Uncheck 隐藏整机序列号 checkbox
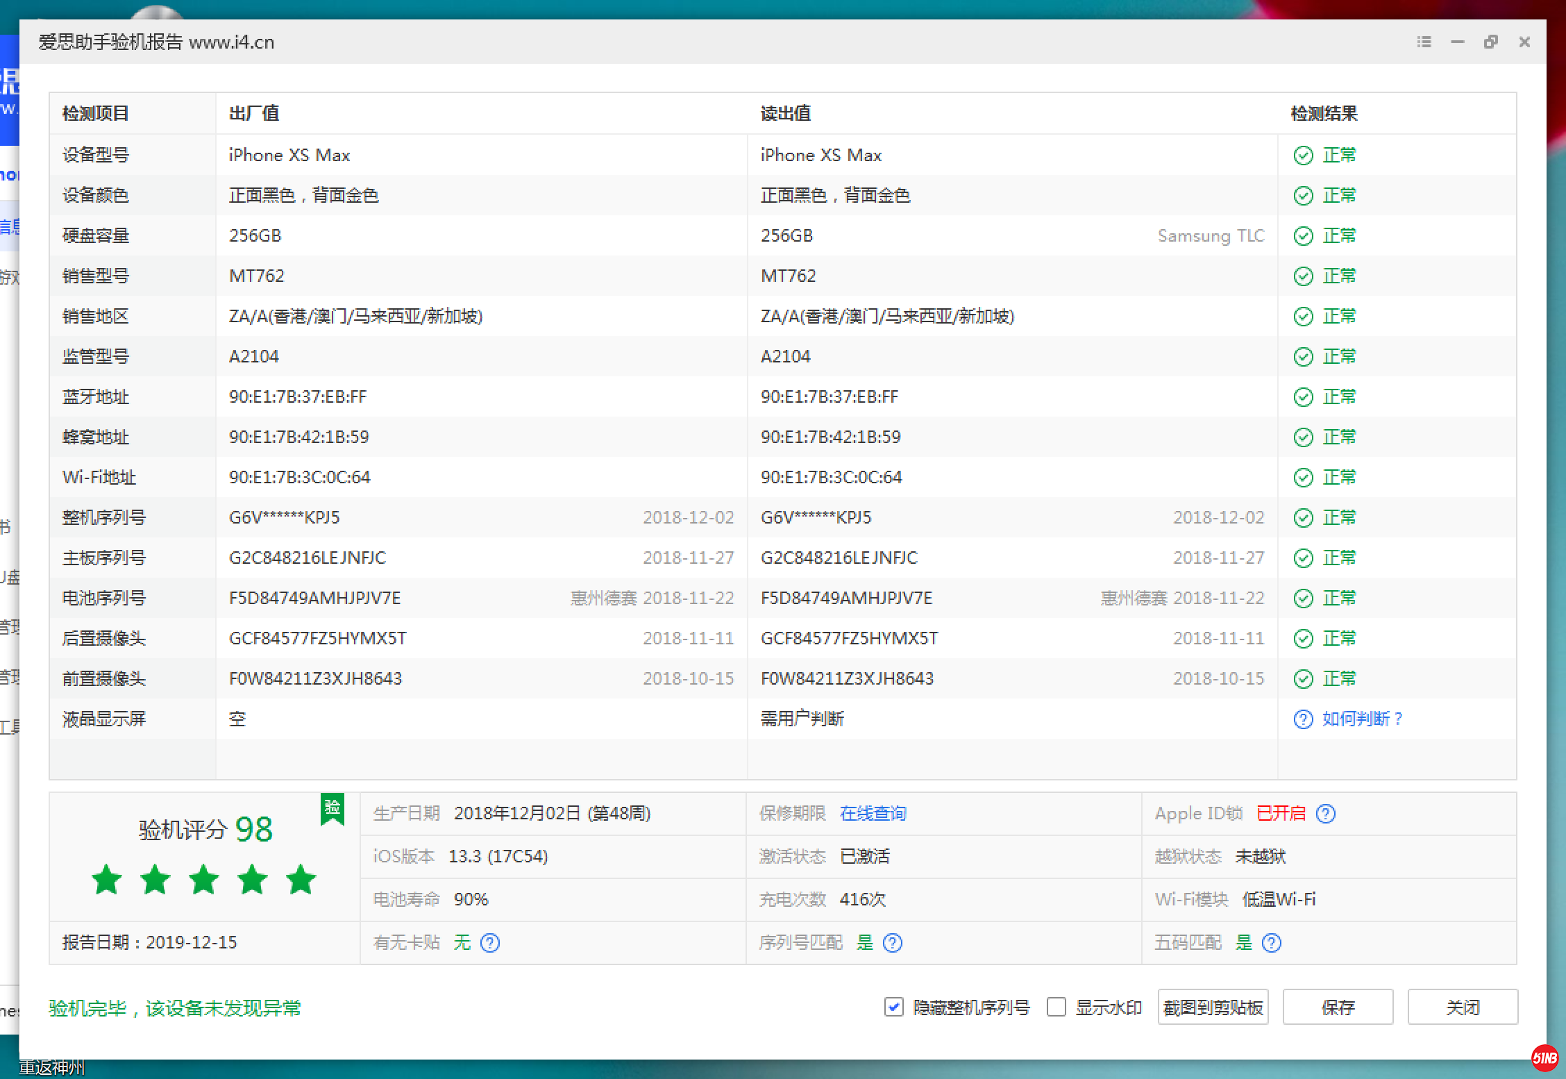The width and height of the screenshot is (1566, 1079). pos(894,1006)
